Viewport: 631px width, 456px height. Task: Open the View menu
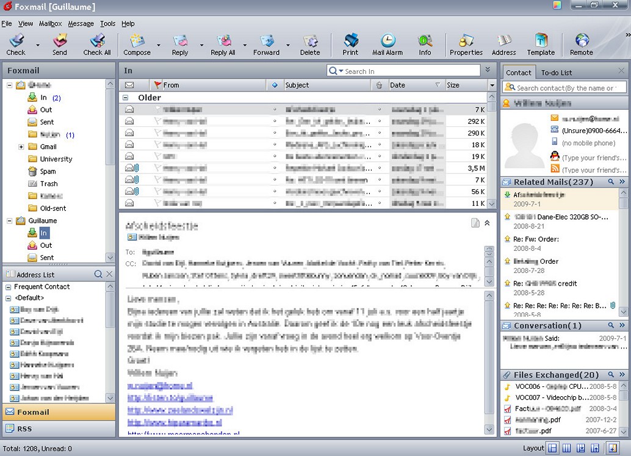(x=26, y=23)
